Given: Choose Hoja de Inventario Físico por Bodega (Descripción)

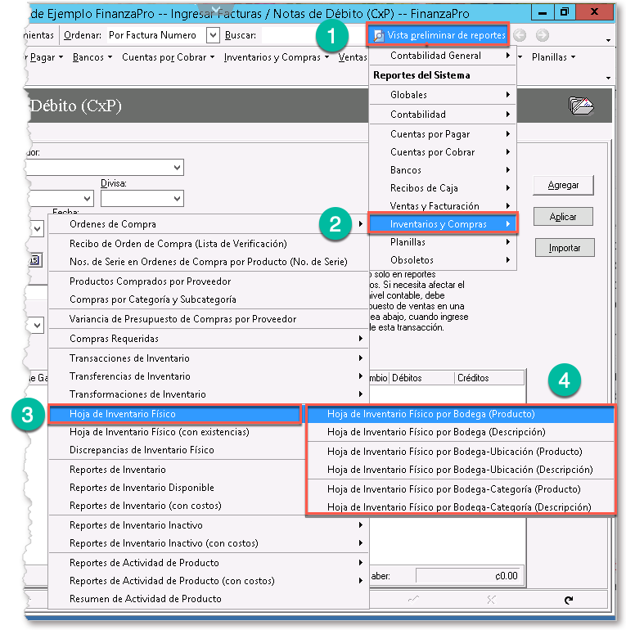Looking at the screenshot, I should pyautogui.click(x=461, y=432).
